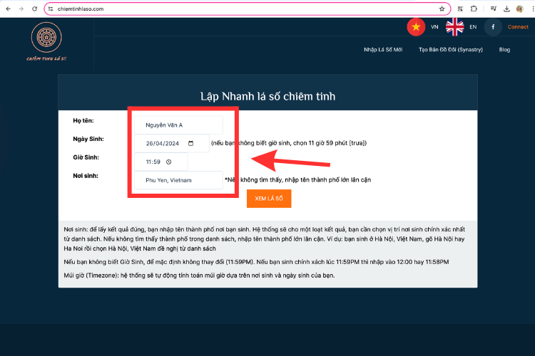Open clock picker in Giờ Sinh field
This screenshot has width=535, height=356.
(x=168, y=162)
